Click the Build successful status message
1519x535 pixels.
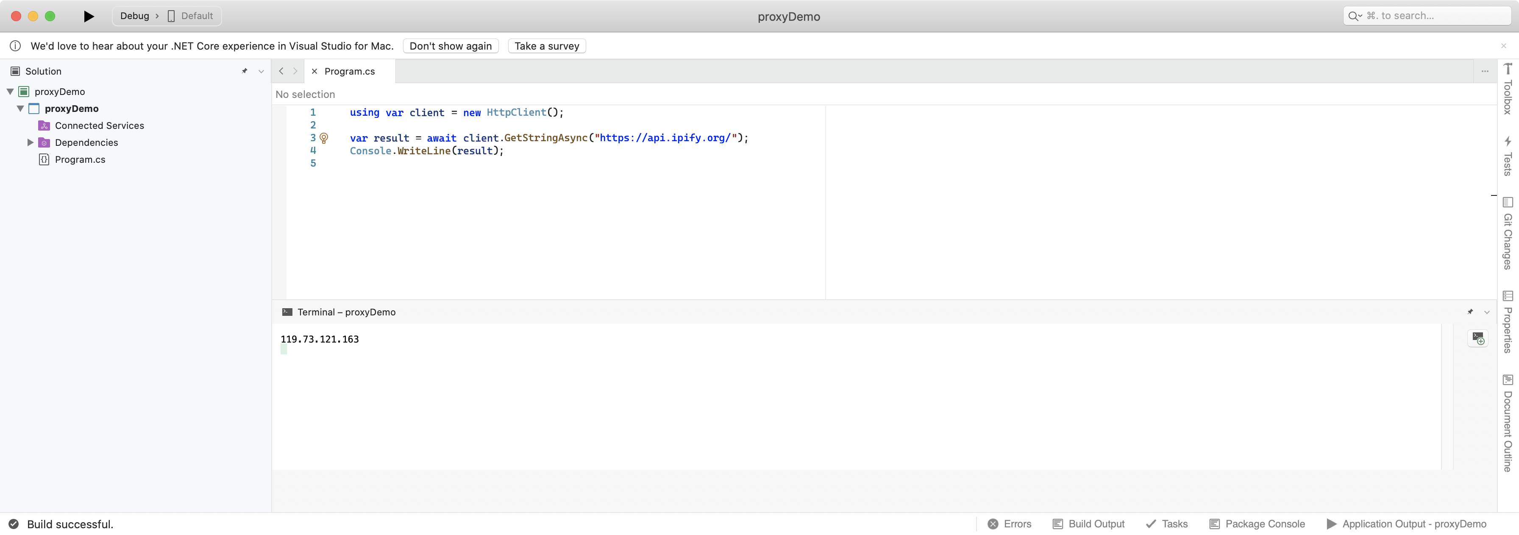70,524
